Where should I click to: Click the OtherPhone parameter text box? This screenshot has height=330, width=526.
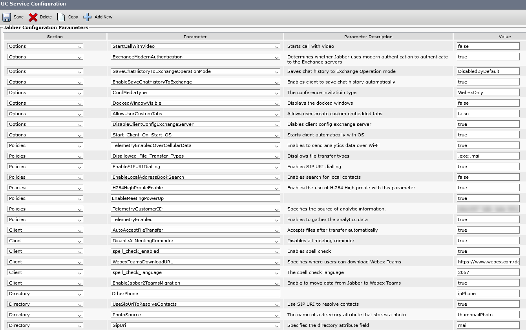coord(195,293)
